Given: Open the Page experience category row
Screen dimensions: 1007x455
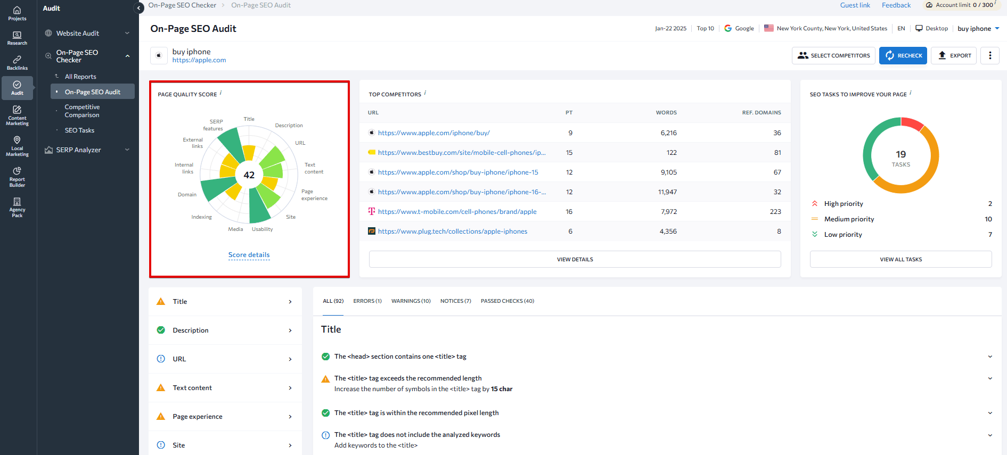Looking at the screenshot, I should 225,416.
